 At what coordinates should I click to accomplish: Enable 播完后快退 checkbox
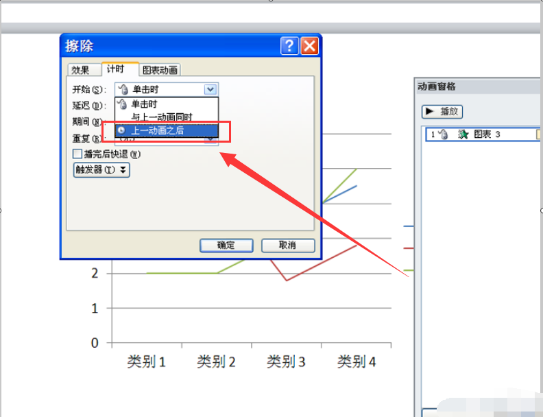pos(77,154)
